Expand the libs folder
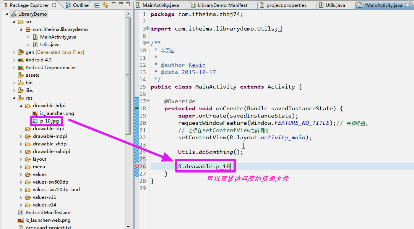 (14, 90)
